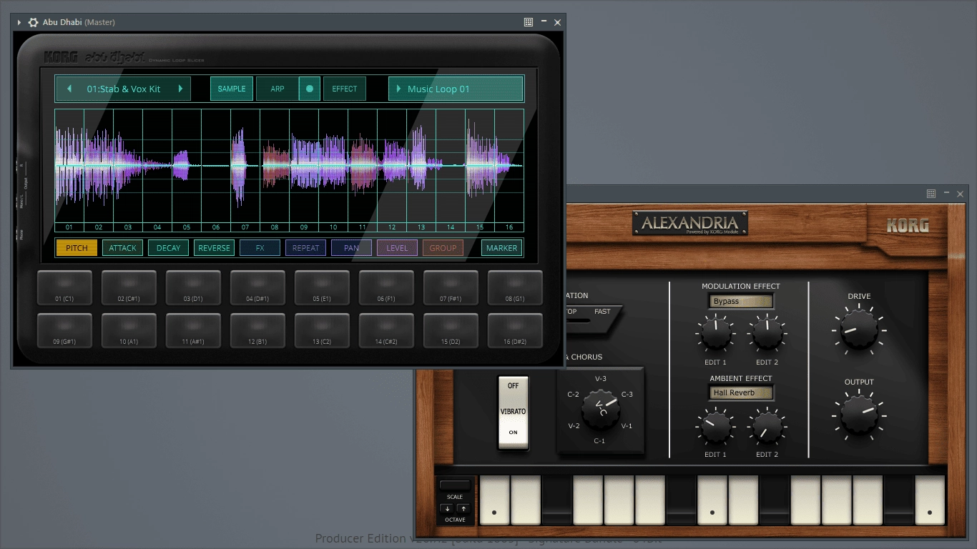Trigger pad 14 (C#2)
The height and width of the screenshot is (549, 977).
point(386,330)
